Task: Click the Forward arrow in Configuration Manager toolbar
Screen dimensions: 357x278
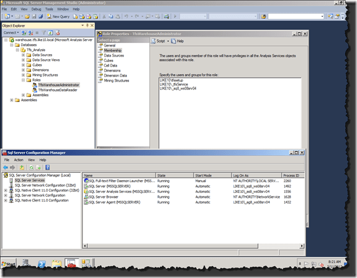Action: [x=12, y=168]
